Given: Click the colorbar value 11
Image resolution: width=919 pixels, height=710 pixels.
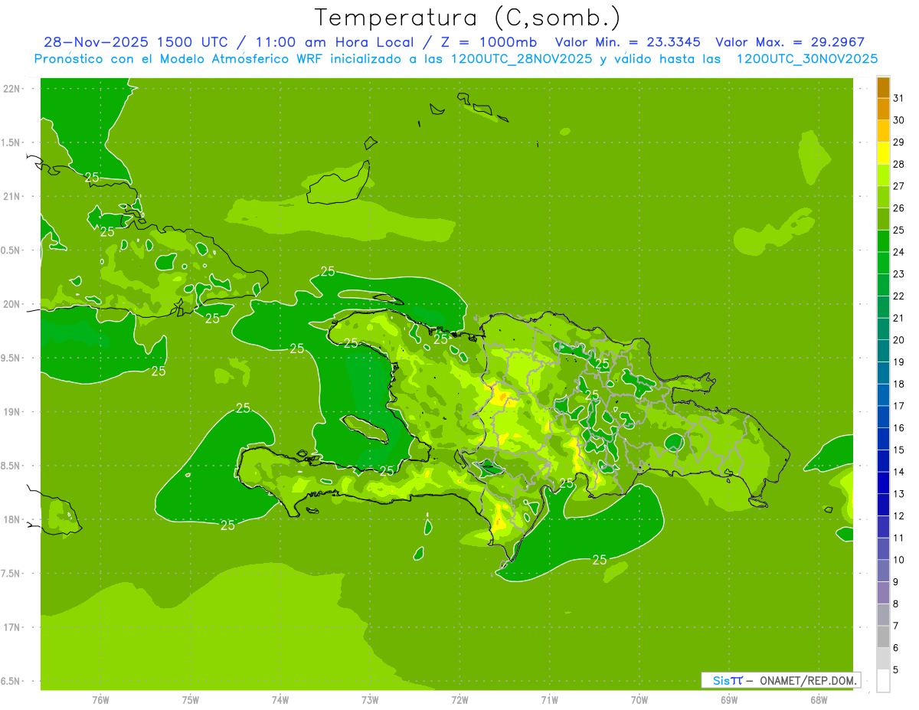Looking at the screenshot, I should [898, 538].
